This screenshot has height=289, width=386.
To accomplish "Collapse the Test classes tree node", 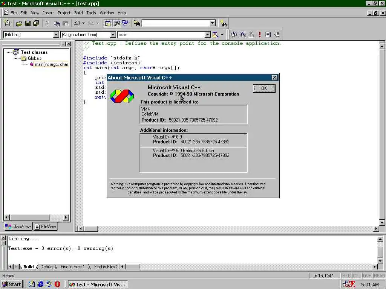I will click(x=9, y=52).
